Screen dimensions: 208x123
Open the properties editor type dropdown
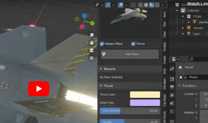coord(176,59)
